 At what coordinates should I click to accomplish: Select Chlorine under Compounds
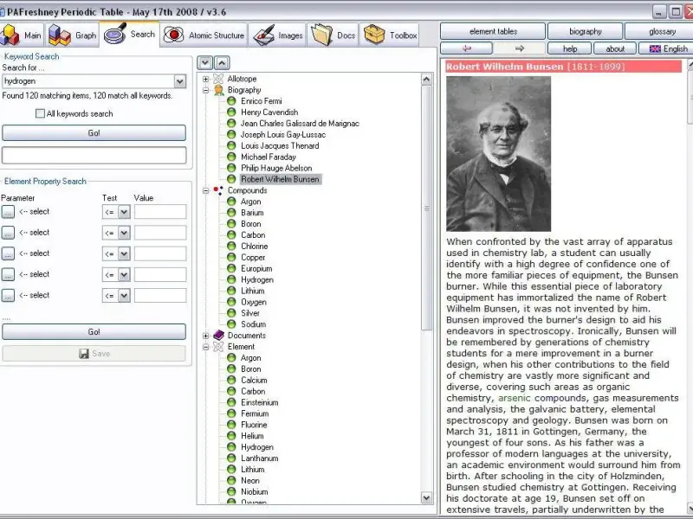pos(254,247)
